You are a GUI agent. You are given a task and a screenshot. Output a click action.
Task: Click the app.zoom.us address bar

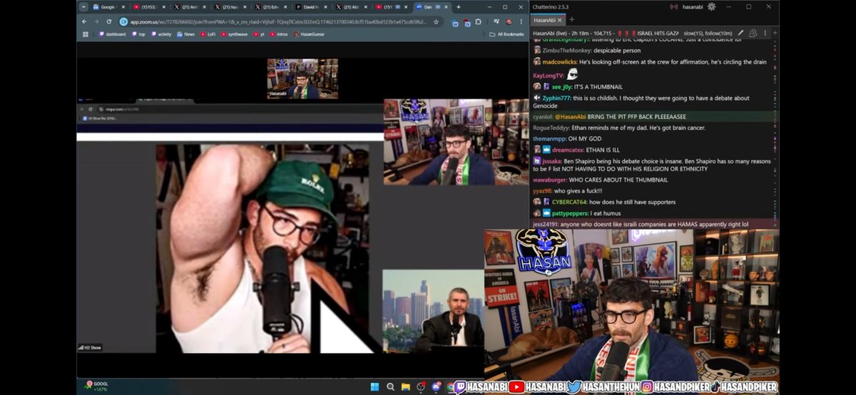click(x=278, y=21)
